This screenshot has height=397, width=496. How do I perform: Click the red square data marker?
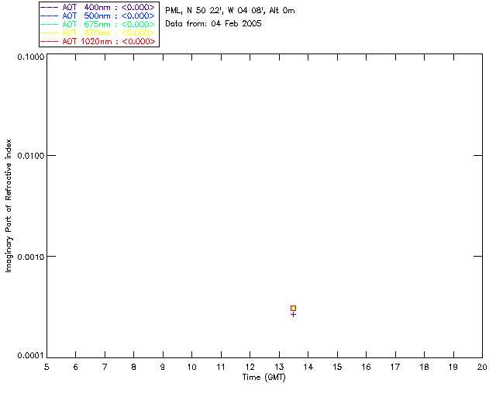point(293,308)
